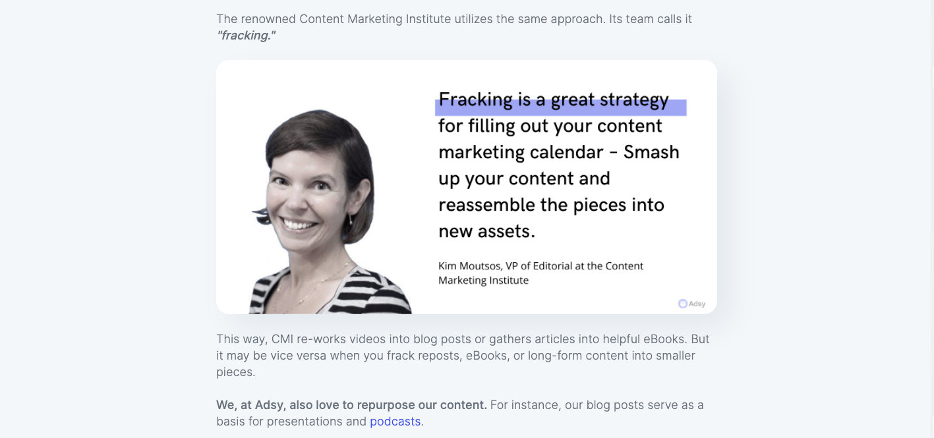Click "Marketing Institute" in the attribution caption

484,280
